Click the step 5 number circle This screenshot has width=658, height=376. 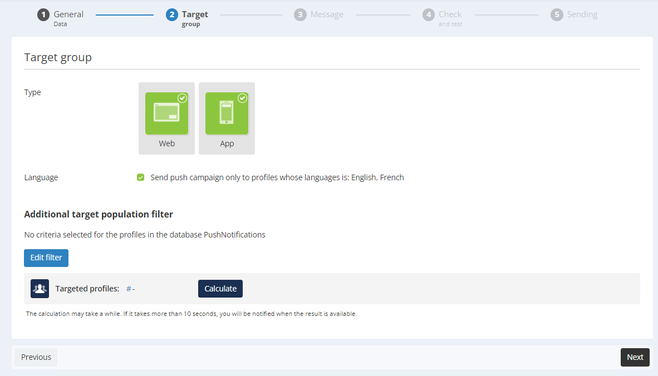pyautogui.click(x=557, y=14)
